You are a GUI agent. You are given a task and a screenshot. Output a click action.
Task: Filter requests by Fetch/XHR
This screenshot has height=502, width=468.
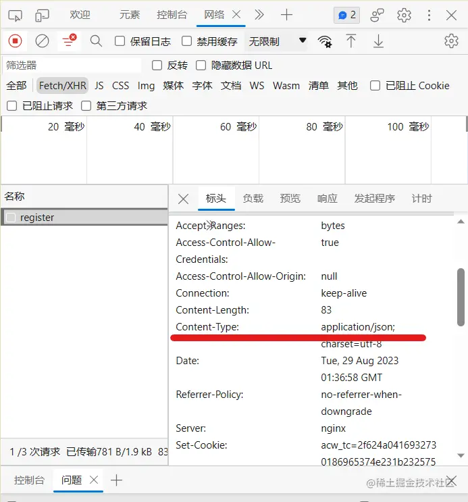62,86
